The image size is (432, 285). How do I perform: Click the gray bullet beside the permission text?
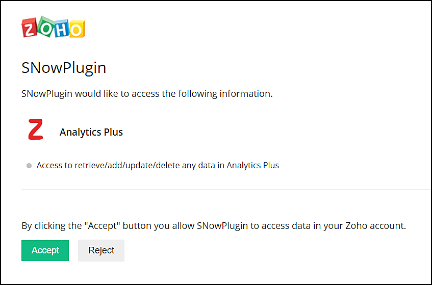click(29, 166)
